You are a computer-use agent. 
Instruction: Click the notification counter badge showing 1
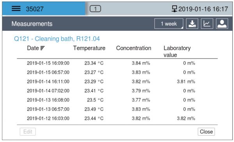click(x=95, y=9)
